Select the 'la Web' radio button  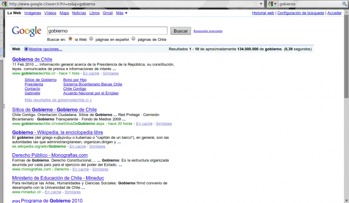coord(70,39)
